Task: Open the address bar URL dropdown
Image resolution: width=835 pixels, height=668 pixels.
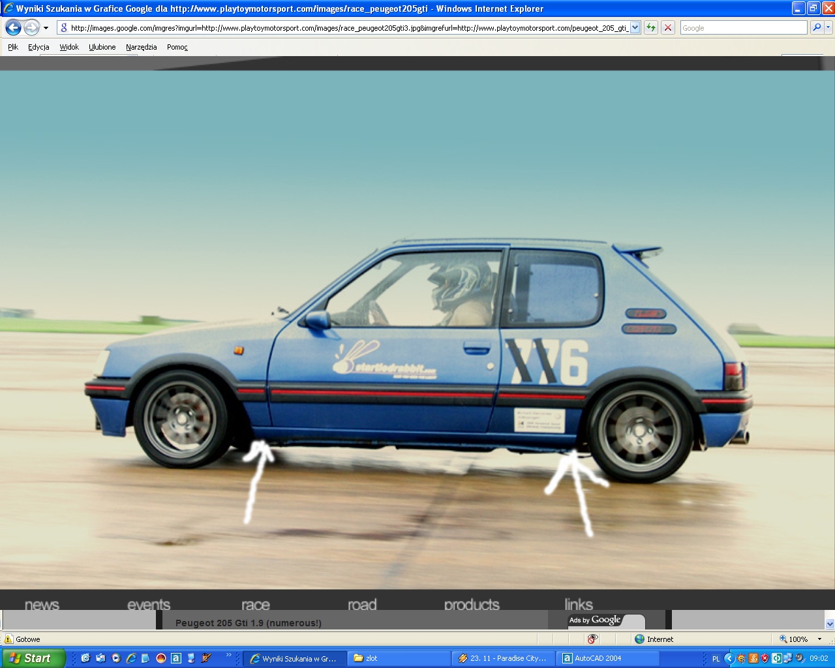Action: pos(635,27)
